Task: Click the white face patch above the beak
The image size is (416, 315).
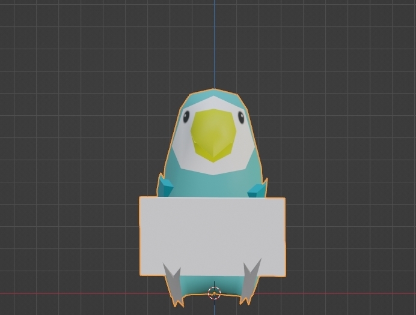Action: click(214, 103)
